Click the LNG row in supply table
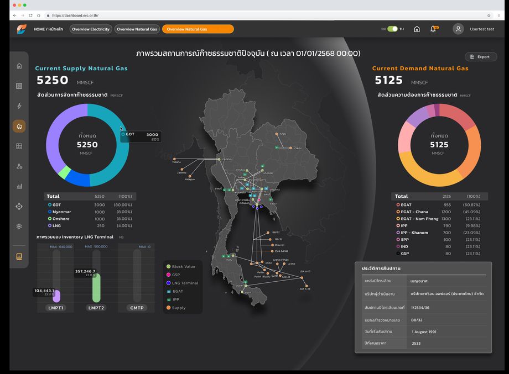509x374 pixels. [x=90, y=225]
